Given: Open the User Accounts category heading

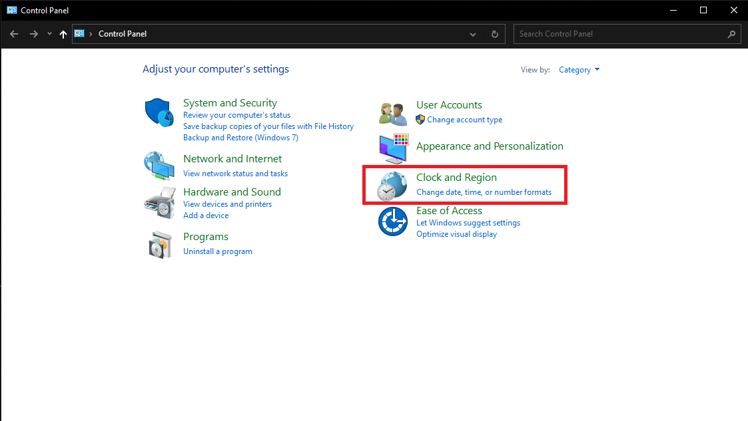Looking at the screenshot, I should [x=450, y=105].
